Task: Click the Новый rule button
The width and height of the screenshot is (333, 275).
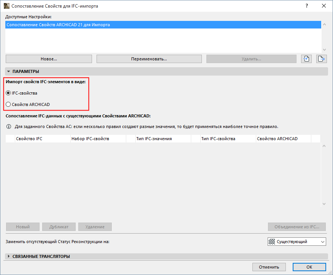Action: (23, 227)
